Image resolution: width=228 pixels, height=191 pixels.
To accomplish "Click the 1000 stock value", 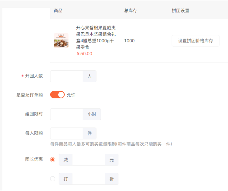I will (x=129, y=41).
